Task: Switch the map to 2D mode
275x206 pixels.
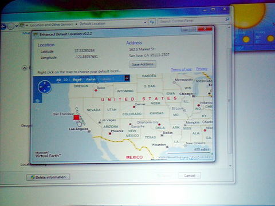Action: click(x=58, y=80)
